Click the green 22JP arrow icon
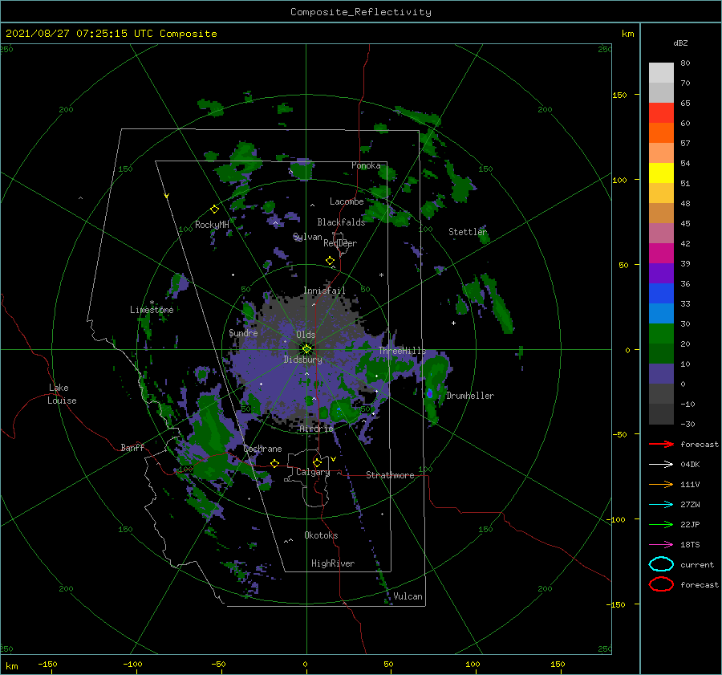The image size is (722, 675). pyautogui.click(x=661, y=524)
